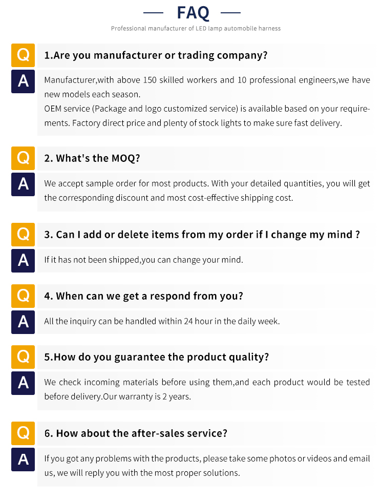This screenshot has width=384, height=501.
Task: Open the "How do you guarantee the product quality?" question
Action: click(x=156, y=357)
